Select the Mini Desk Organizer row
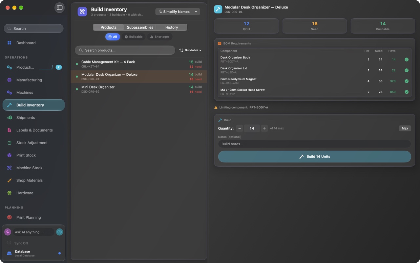The width and height of the screenshot is (420, 263). [x=139, y=89]
